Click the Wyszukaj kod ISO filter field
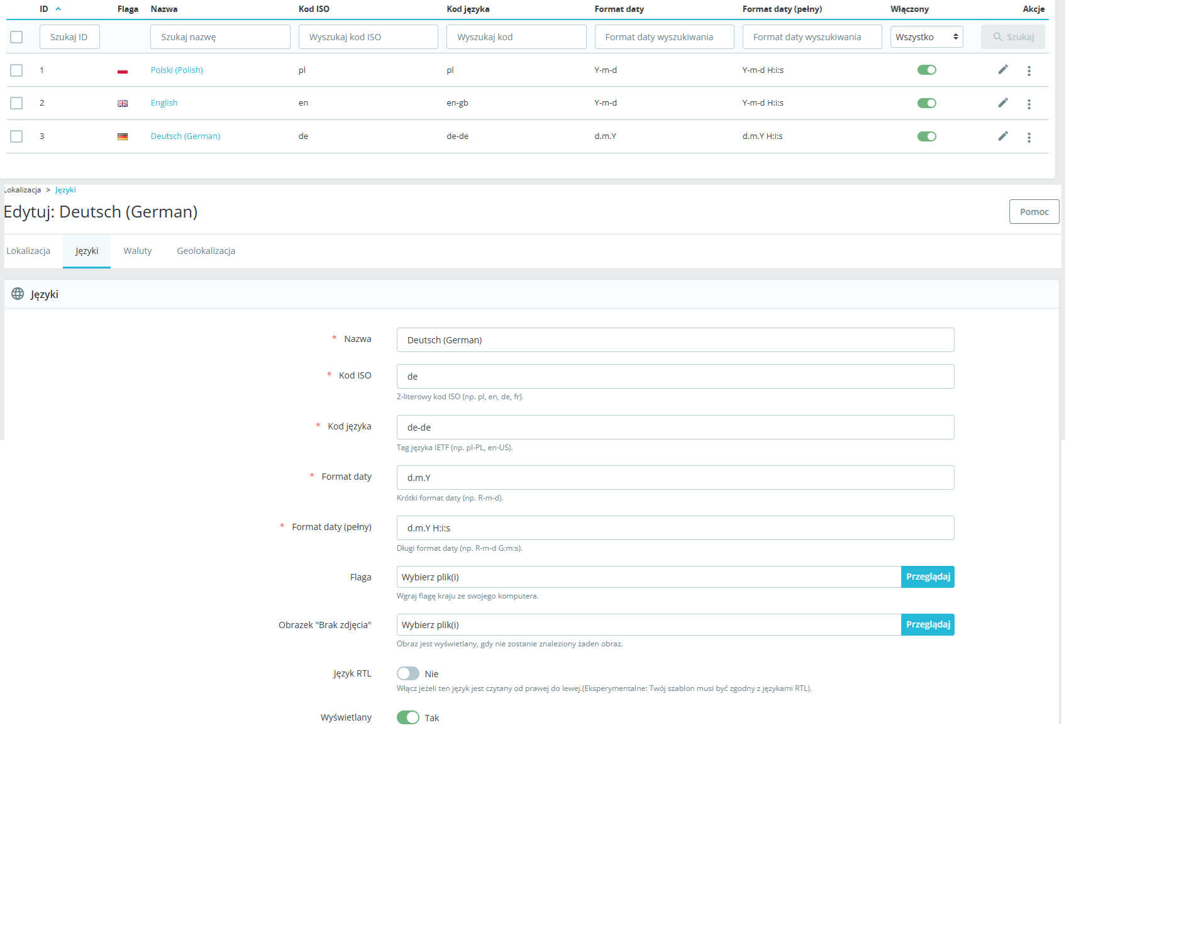 coord(368,37)
